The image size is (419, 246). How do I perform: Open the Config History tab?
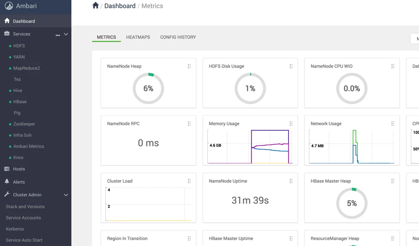point(178,37)
